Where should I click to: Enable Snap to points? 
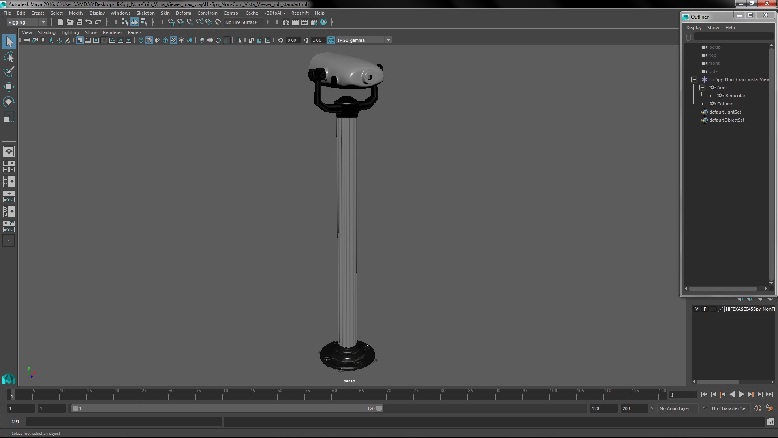pos(190,22)
